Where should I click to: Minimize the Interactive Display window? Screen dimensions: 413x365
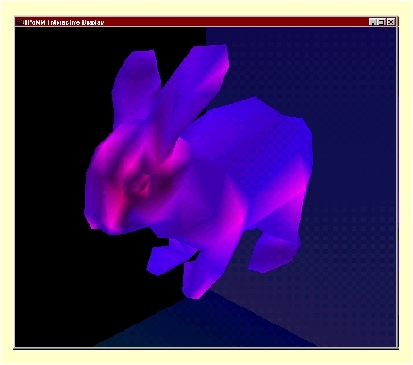[x=372, y=22]
